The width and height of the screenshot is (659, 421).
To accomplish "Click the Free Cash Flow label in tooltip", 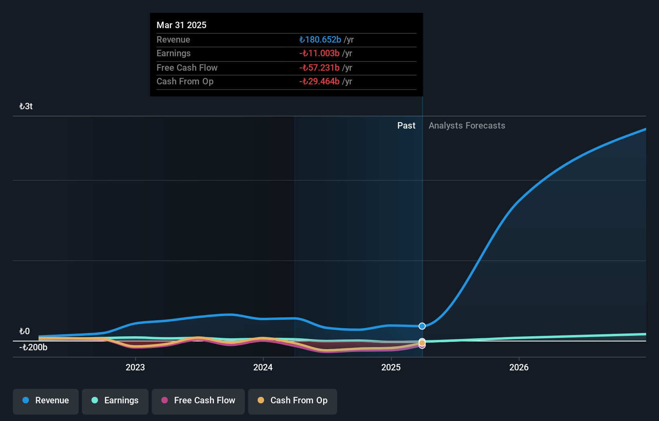I will [187, 68].
